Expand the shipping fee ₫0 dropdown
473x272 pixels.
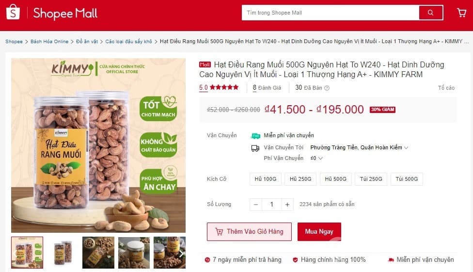(316, 158)
